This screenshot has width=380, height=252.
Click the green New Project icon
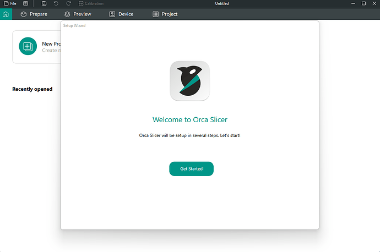[x=28, y=46]
